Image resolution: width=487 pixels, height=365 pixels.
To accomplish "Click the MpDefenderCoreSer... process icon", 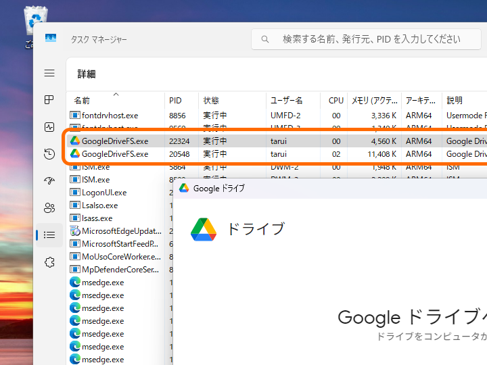I will click(75, 270).
